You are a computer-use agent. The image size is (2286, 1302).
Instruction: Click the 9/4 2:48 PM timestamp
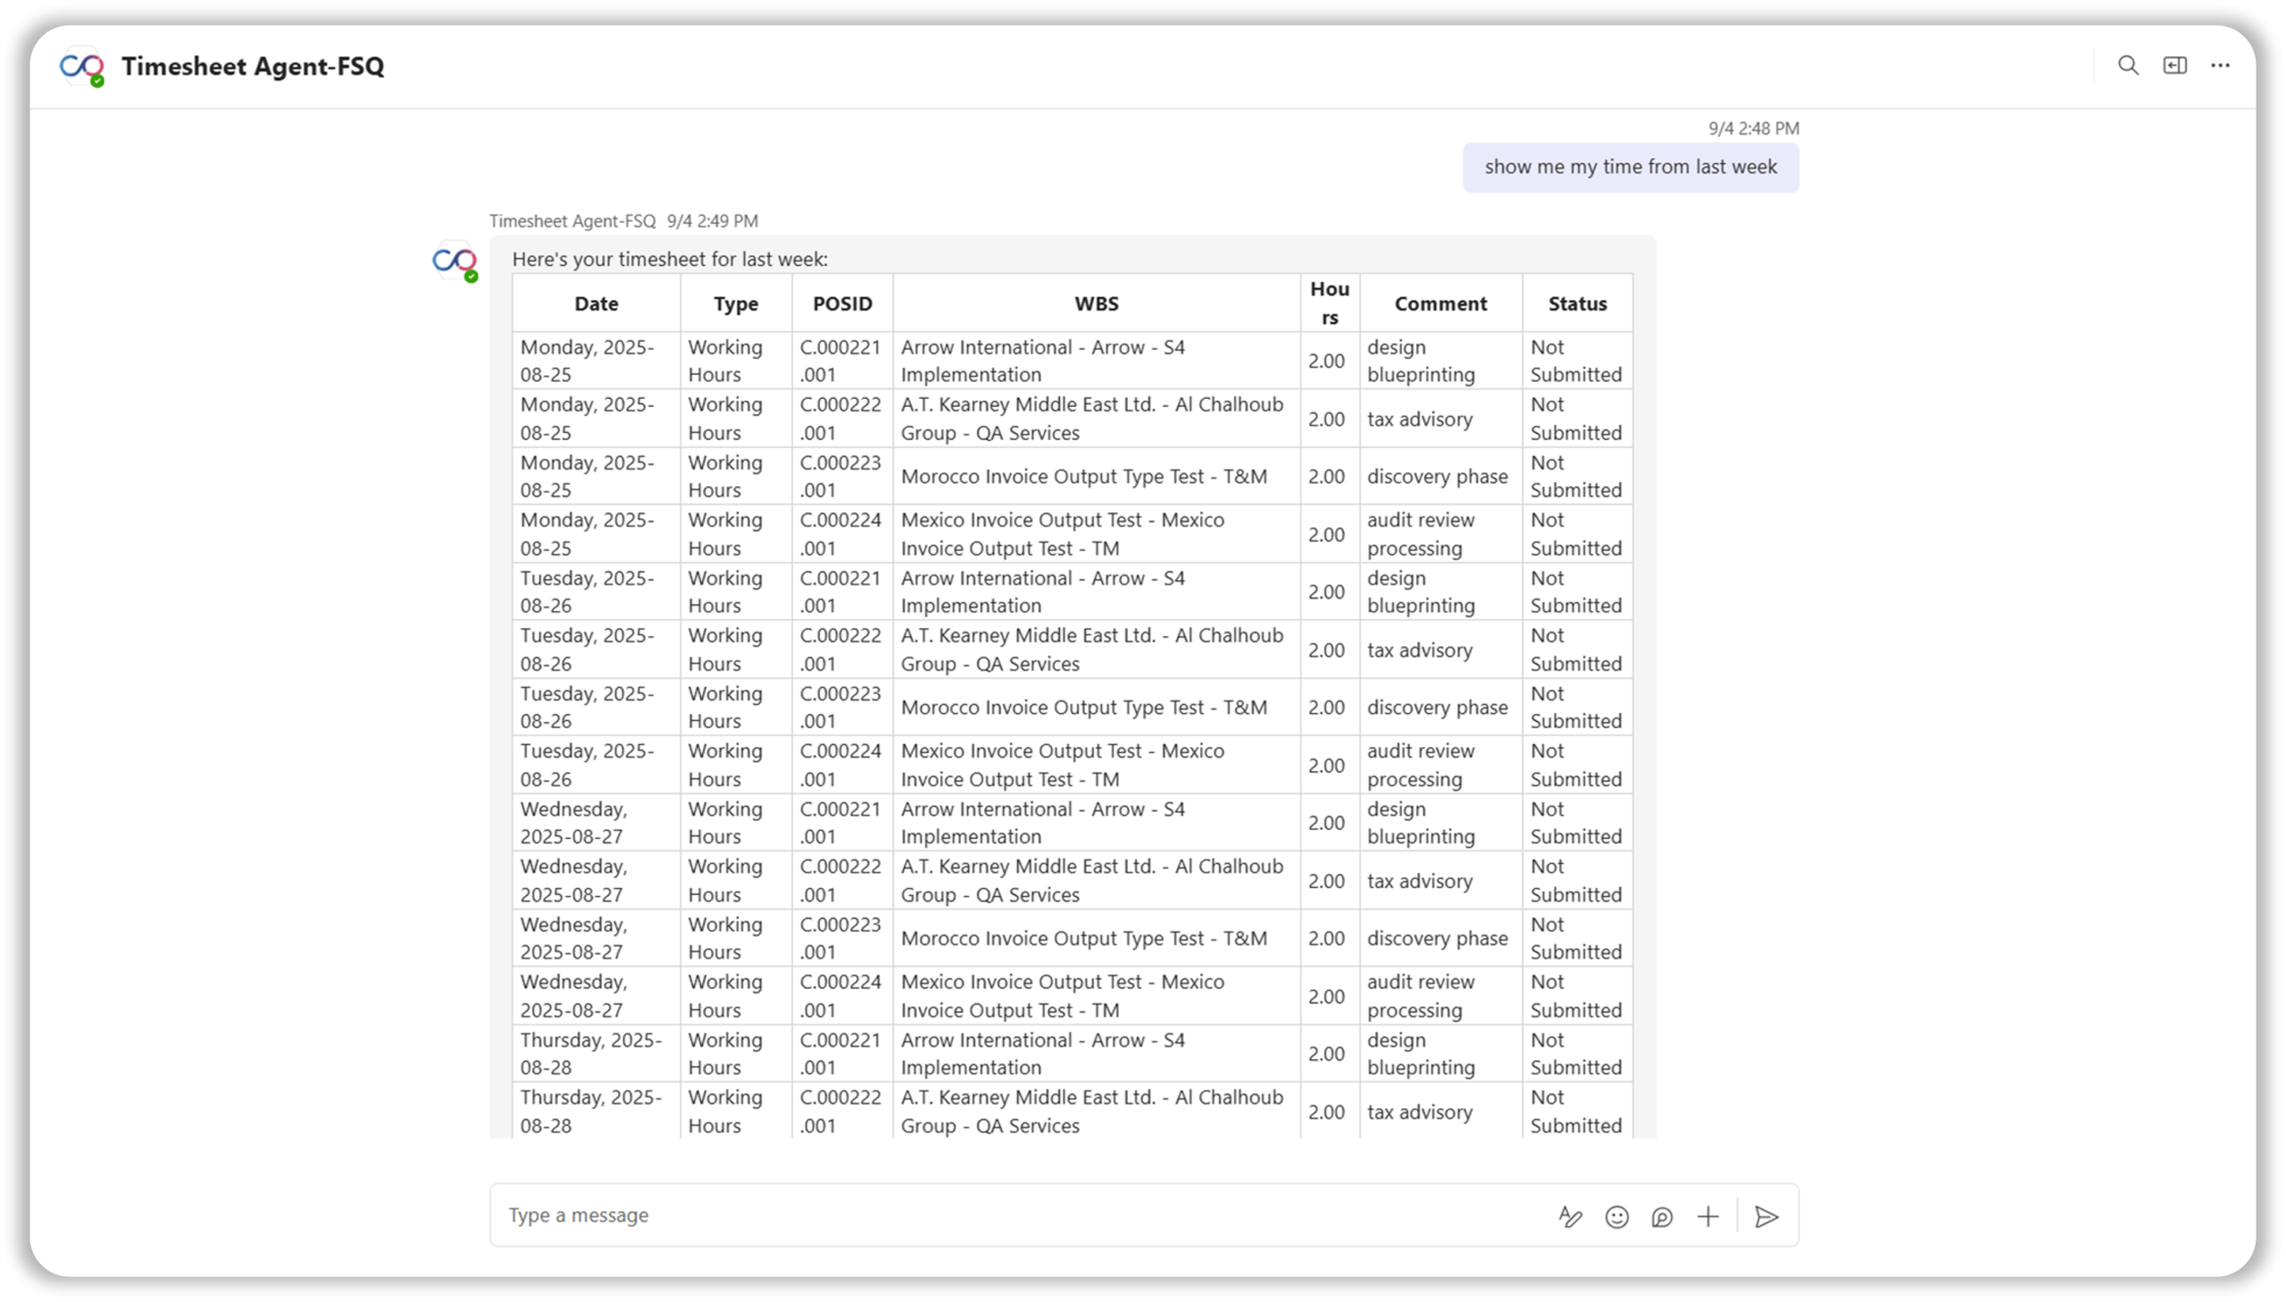coord(1754,128)
